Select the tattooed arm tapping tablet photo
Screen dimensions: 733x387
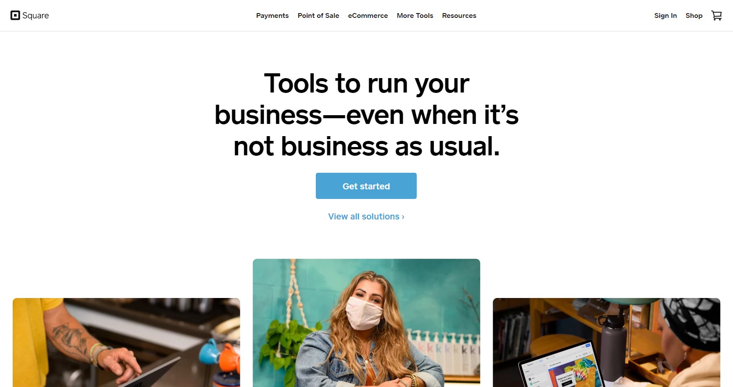click(126, 342)
